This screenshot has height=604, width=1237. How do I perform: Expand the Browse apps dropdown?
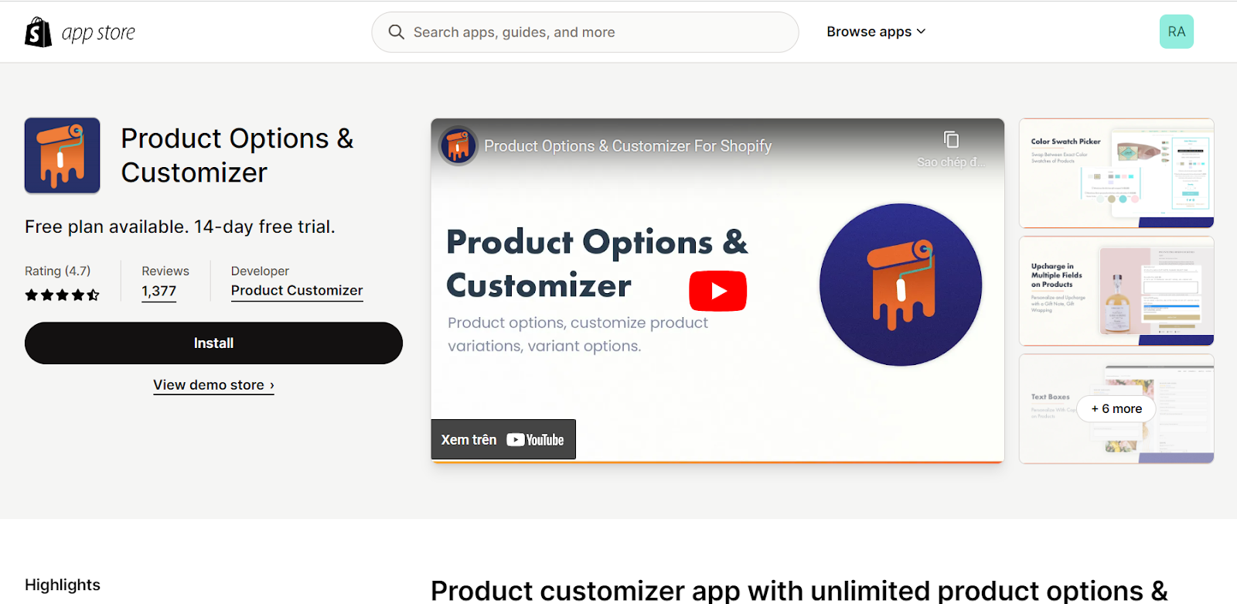876,32
